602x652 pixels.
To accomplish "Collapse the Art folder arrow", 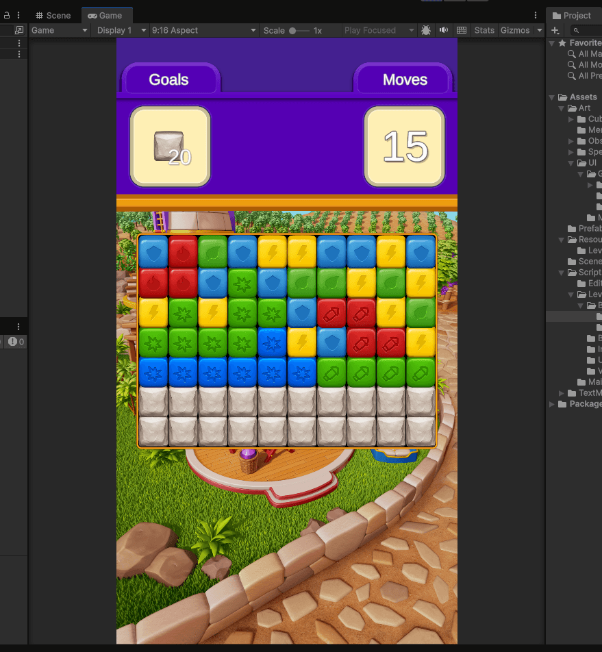I will tap(562, 108).
